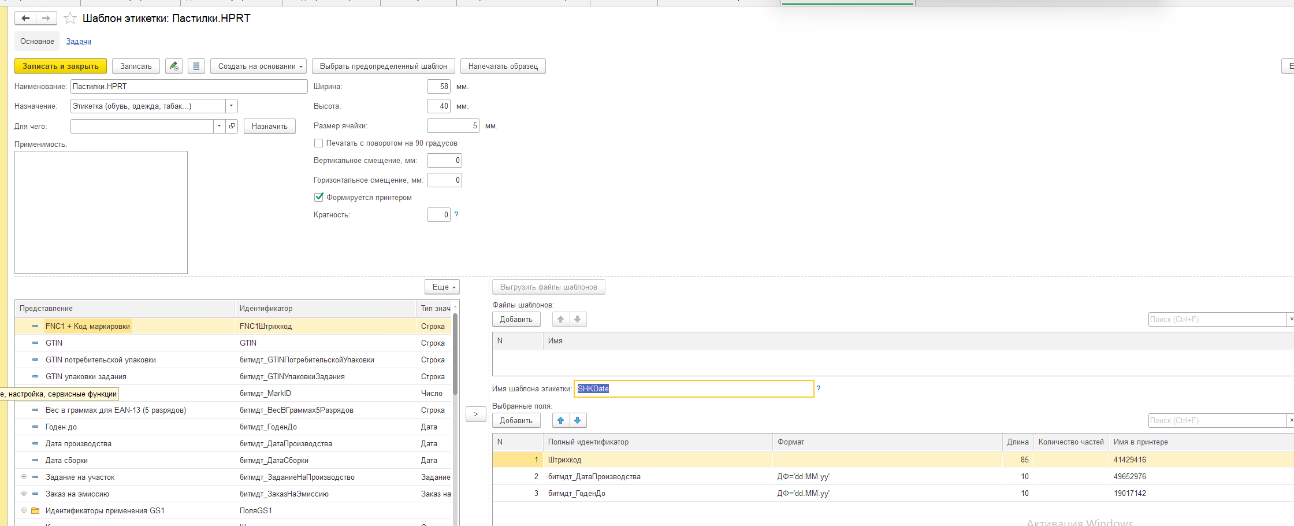Click the forward navigation arrow
Screen dimensions: 1294x526
pyautogui.click(x=46, y=18)
